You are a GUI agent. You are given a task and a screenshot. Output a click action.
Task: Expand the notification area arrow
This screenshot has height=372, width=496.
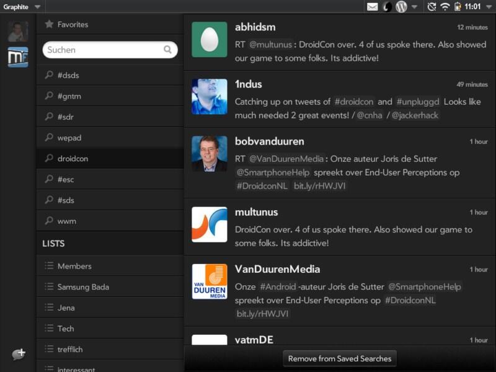[x=414, y=7]
